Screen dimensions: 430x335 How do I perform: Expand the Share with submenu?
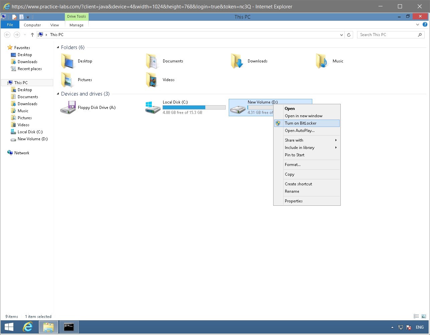[x=294, y=140]
